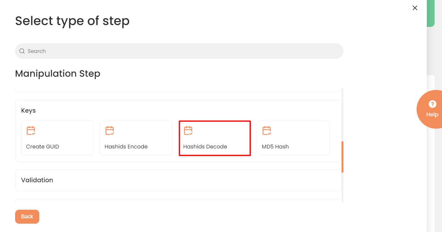Click the question mark Help icon

tap(432, 104)
